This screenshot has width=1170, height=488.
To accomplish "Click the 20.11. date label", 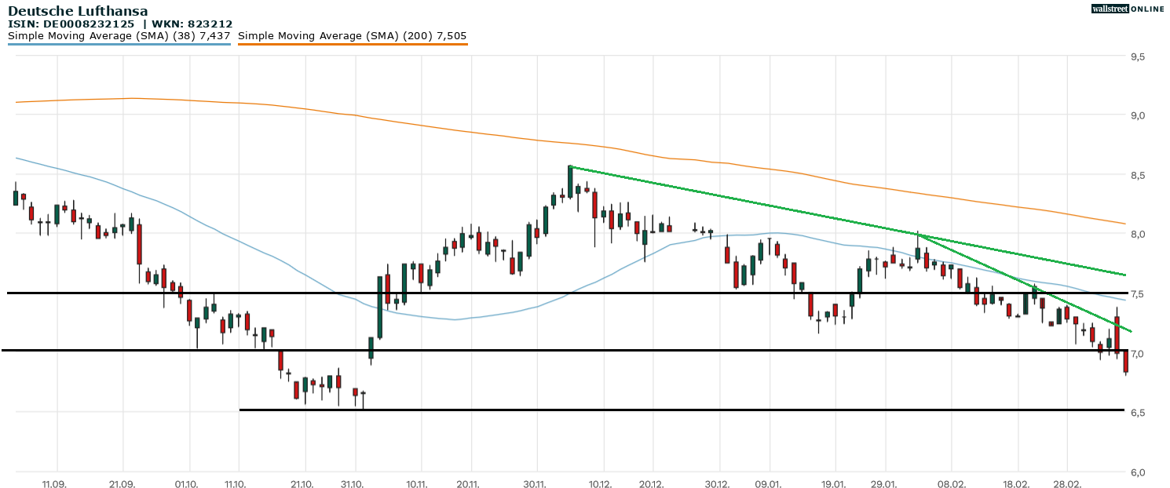I will [x=469, y=484].
